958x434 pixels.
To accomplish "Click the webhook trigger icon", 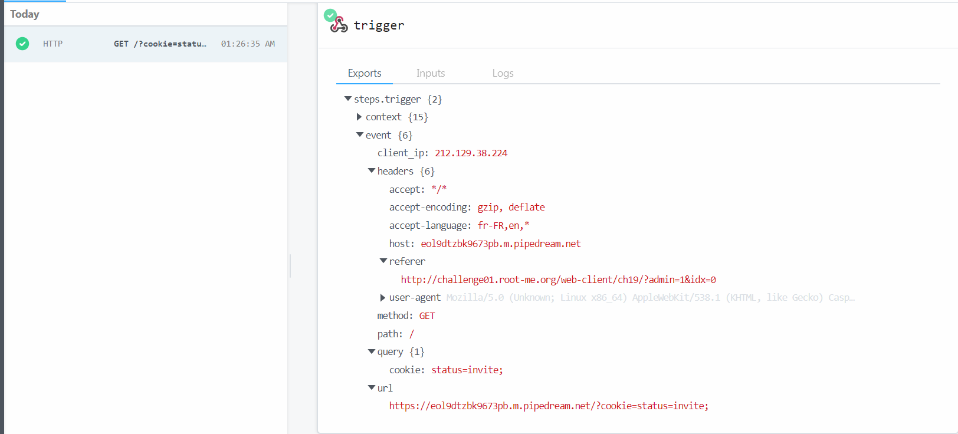I will tap(339, 25).
